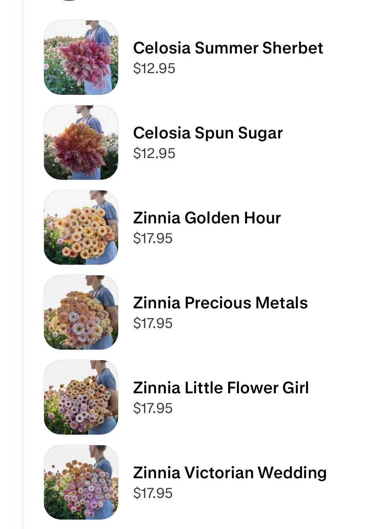Click the $17.95 price under Zinnia Victorian Wedding
Viewport: 388px width, 529px height.
153,493
